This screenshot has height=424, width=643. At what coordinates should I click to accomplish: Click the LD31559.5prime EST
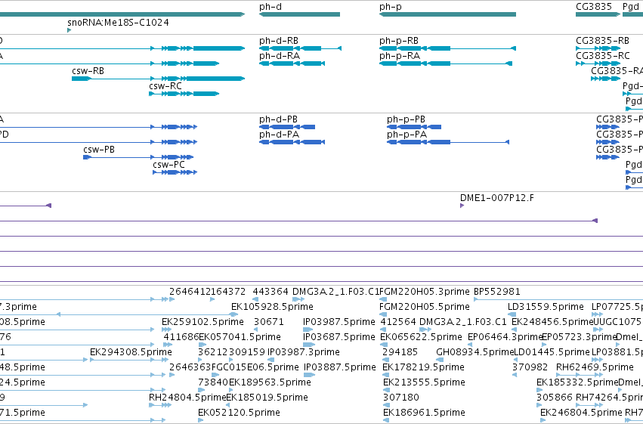pos(512,314)
